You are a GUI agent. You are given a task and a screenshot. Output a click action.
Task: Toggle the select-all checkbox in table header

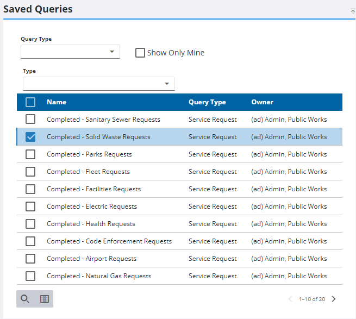[30, 102]
